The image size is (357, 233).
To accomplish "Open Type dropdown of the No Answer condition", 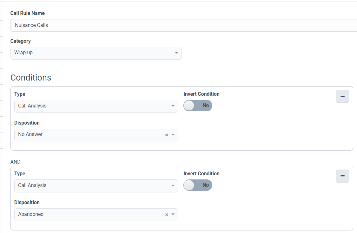I will 92,106.
